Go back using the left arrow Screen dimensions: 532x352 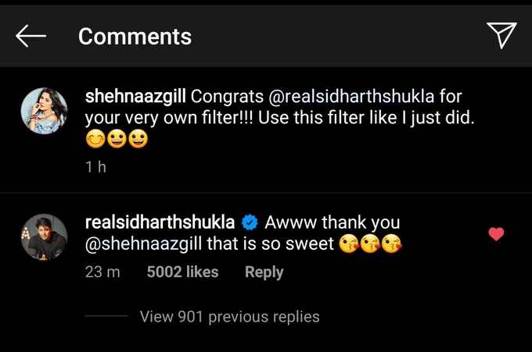click(x=31, y=36)
